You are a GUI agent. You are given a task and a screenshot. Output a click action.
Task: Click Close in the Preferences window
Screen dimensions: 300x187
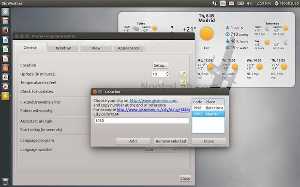point(185,178)
